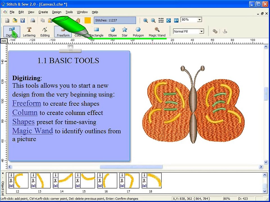The image size is (270, 202).
Task: Follow the Column link in the note
Action: (25, 113)
